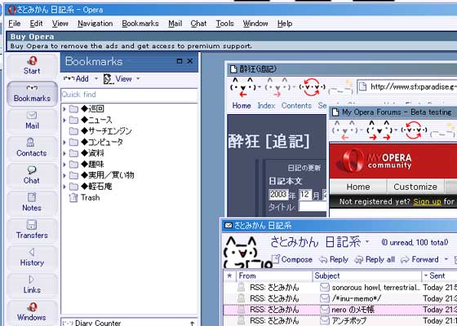Select the ◆サーチエンジン folder
Viewport: 457px width, 326px height.
[x=100, y=131]
